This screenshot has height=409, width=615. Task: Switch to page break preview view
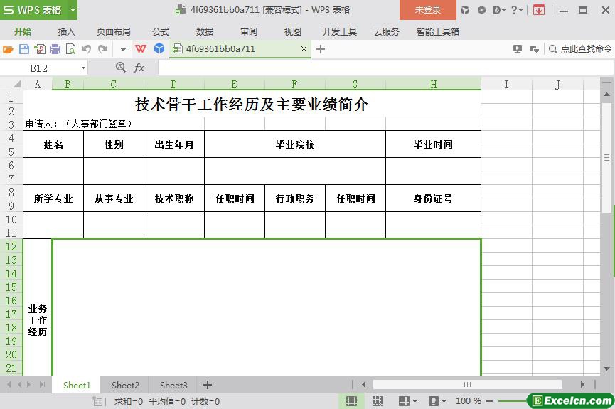pyautogui.click(x=378, y=400)
